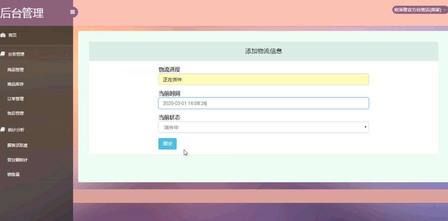Click the book icon beside 业务管理
Viewport: 448px width, 221px height.
pos(3,54)
